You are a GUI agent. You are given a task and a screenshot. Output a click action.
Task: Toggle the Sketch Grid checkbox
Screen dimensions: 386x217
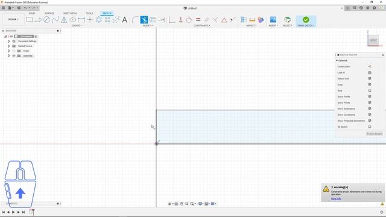coord(370,78)
